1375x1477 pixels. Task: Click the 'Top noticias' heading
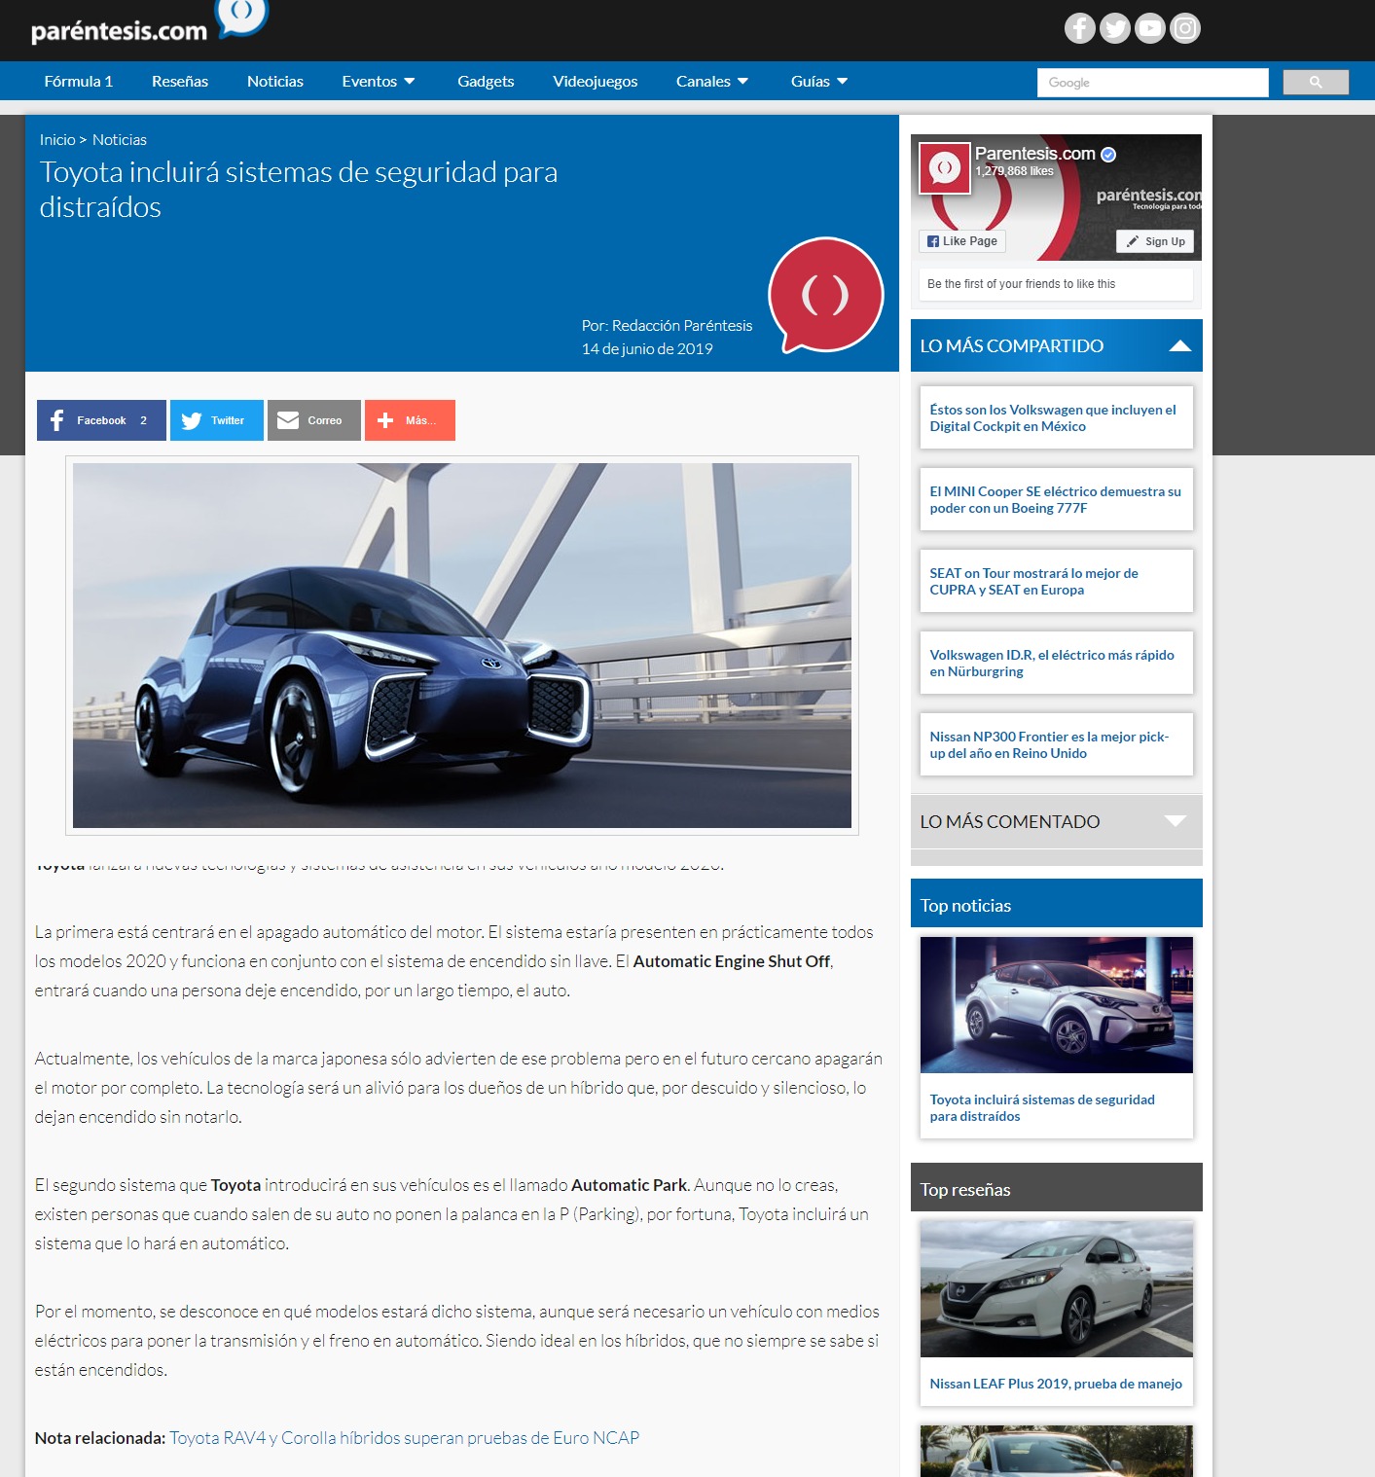tap(965, 906)
